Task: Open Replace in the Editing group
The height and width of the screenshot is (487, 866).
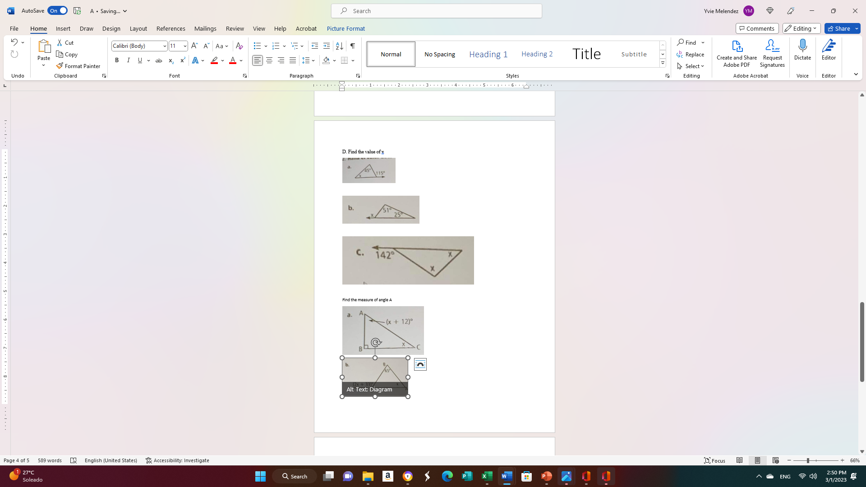Action: [691, 54]
